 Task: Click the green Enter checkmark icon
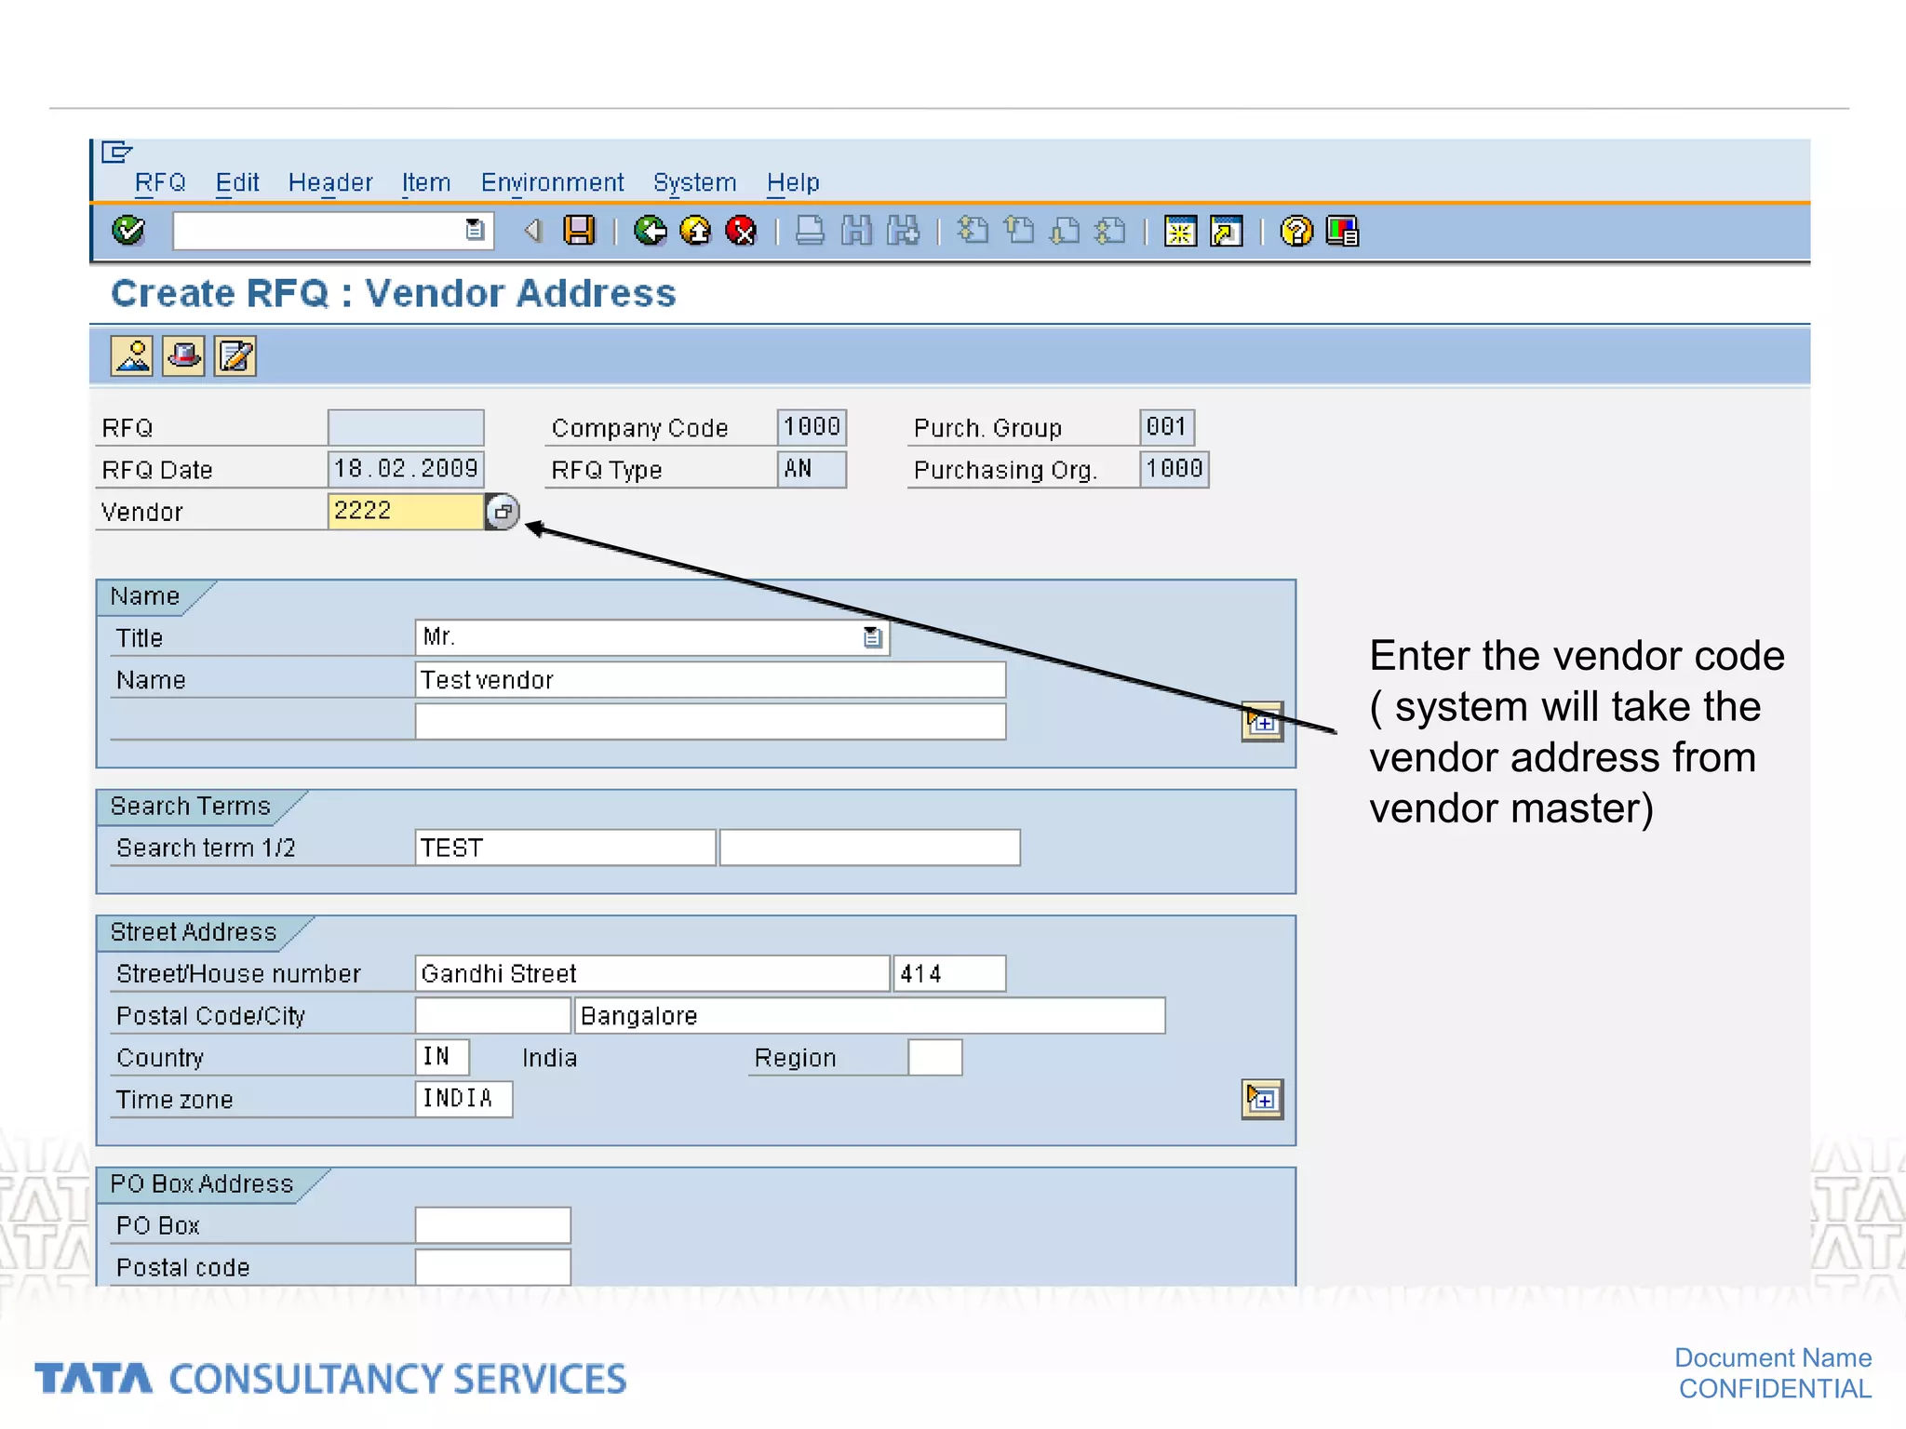coord(128,230)
